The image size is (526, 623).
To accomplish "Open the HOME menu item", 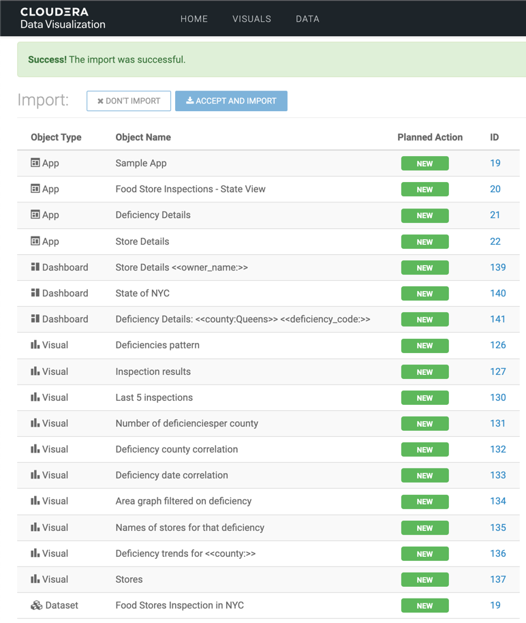I will point(194,18).
